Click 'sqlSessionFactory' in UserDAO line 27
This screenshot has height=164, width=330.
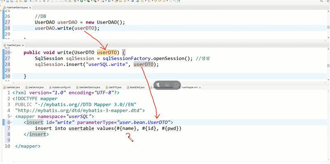click(x=126, y=58)
